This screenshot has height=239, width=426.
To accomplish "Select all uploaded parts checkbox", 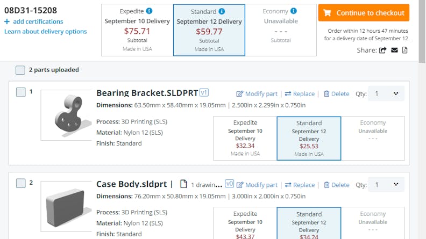I will coord(20,70).
